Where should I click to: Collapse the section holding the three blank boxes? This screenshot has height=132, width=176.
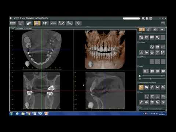click(x=138, y=57)
